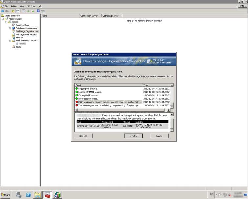Viewport: 248px width, 199px height.
Task: Toggle the Show/Hide Console Tree toolbar icon
Action: tap(18, 11)
